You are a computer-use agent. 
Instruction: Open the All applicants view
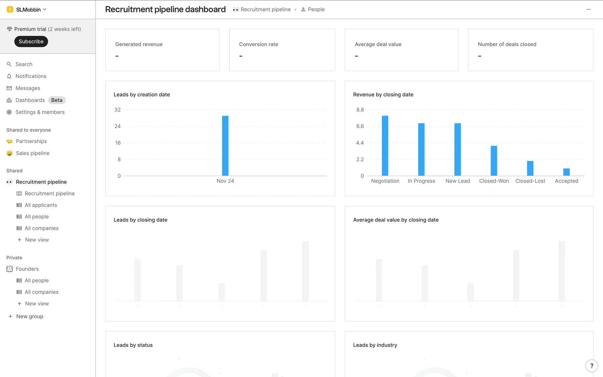41,205
